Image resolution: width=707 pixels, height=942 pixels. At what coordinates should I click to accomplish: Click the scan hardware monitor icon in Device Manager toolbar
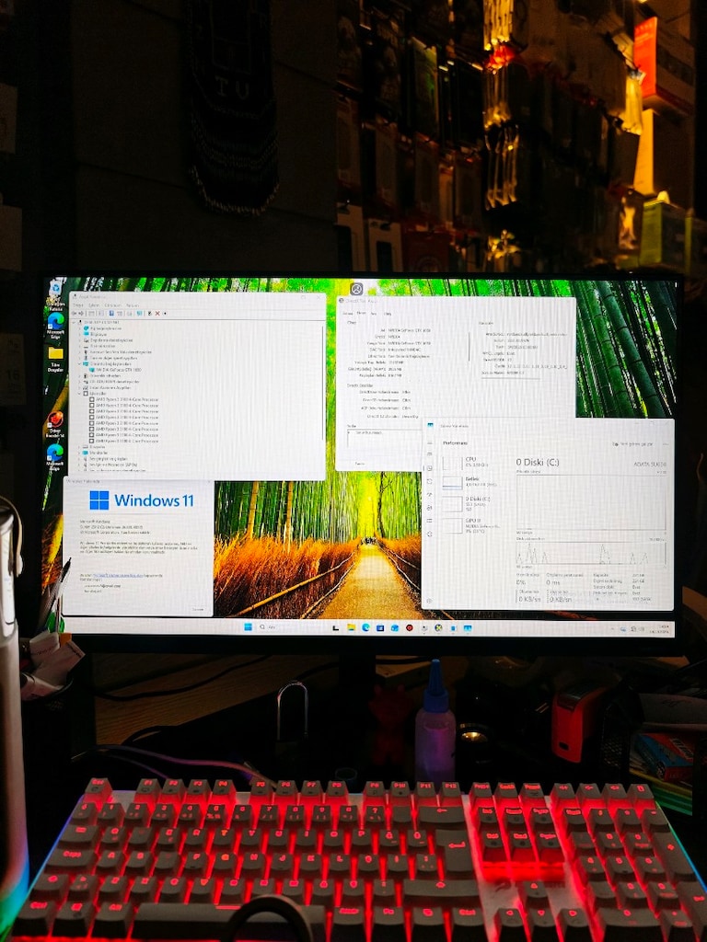pyautogui.click(x=140, y=314)
